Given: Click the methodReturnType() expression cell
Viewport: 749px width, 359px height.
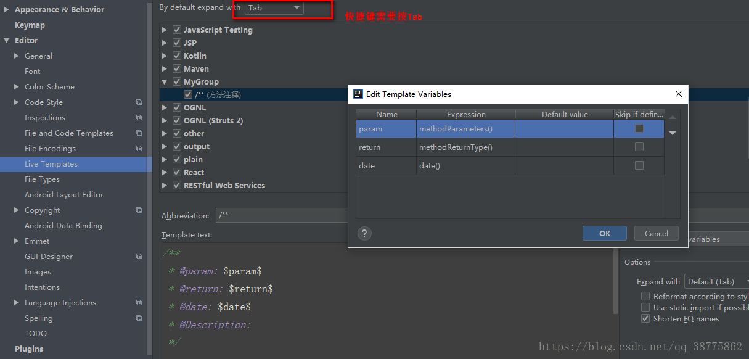Looking at the screenshot, I should 466,147.
